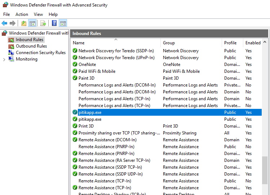This screenshot has width=270, height=195.
Task: Sort rules by Name column header
Action: [x=79, y=43]
